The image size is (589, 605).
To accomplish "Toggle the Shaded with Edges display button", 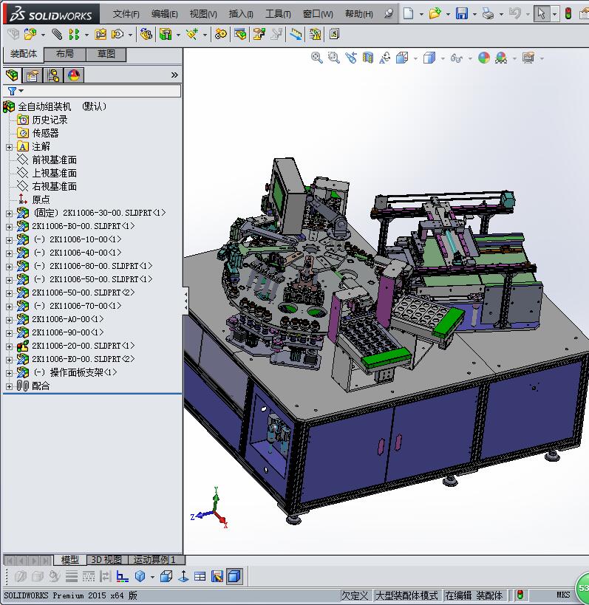I will point(234,577).
